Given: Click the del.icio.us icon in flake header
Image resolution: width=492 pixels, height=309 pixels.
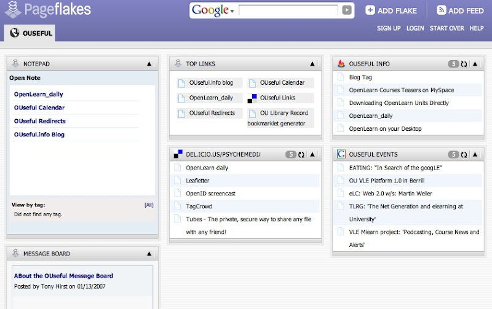Looking at the screenshot, I should 178,154.
